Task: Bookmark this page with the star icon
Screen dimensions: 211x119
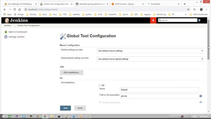Action: (188, 10)
